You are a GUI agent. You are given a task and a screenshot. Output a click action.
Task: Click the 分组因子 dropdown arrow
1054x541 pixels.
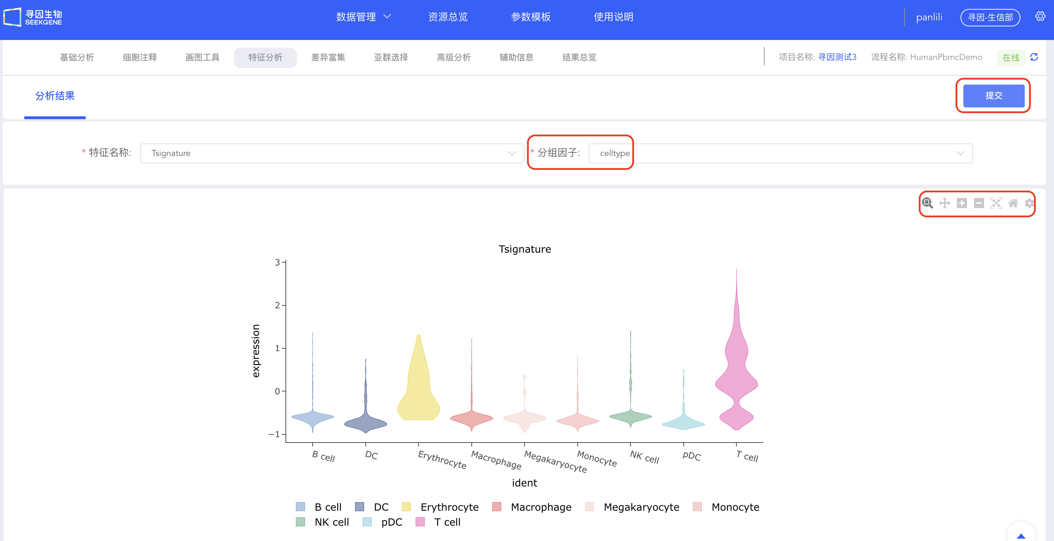(x=960, y=153)
